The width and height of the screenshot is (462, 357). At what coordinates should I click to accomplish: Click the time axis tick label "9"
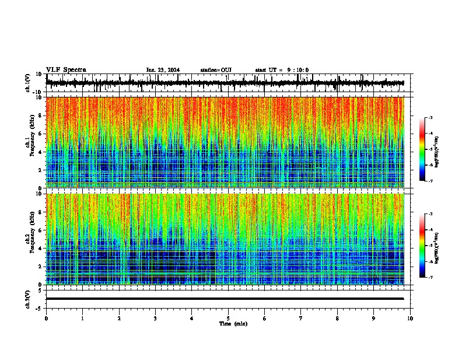click(x=373, y=318)
